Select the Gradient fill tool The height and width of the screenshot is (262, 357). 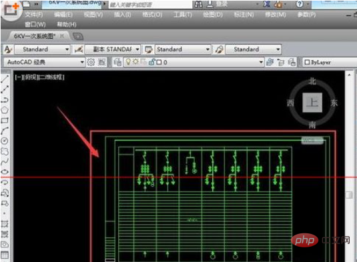click(x=5, y=234)
